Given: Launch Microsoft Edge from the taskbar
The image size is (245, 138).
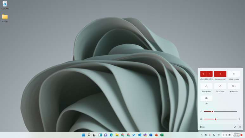Looking at the screenshot, I should pos(111,135).
